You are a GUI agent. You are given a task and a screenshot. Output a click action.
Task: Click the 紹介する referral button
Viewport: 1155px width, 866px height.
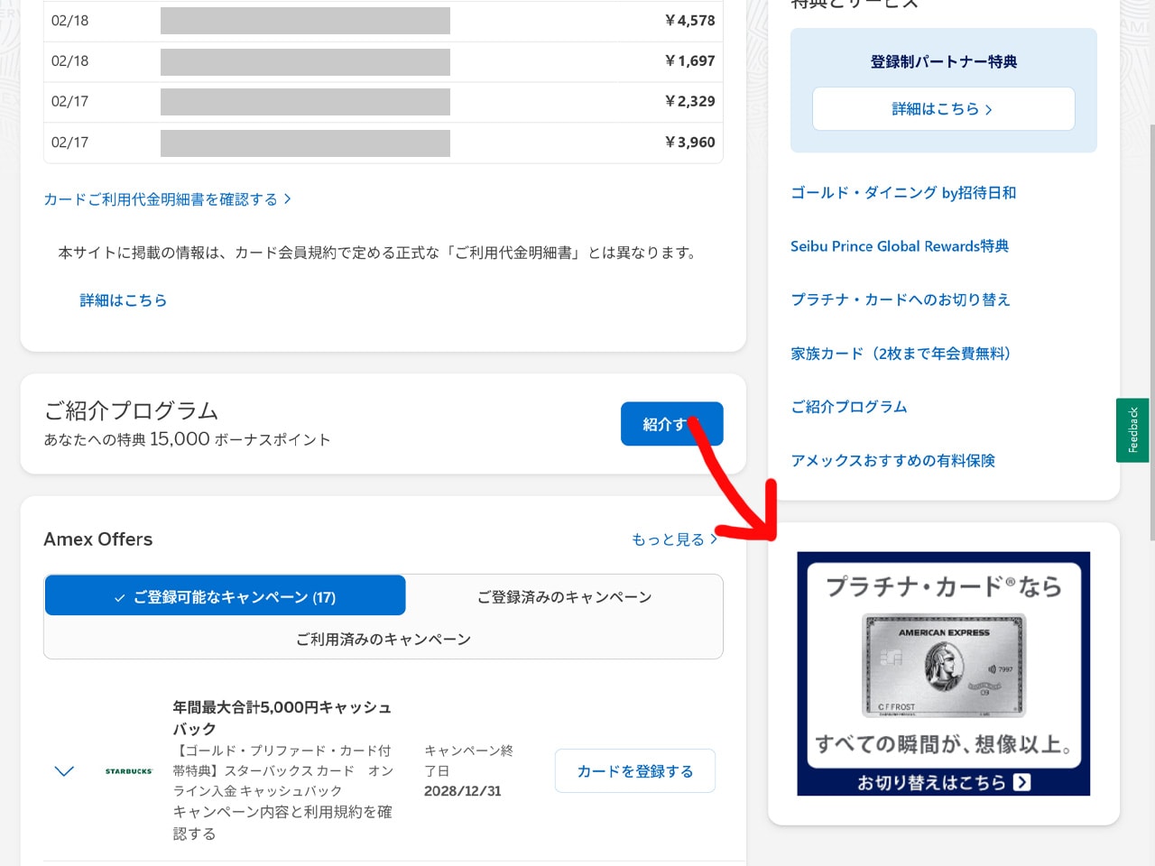[671, 424]
